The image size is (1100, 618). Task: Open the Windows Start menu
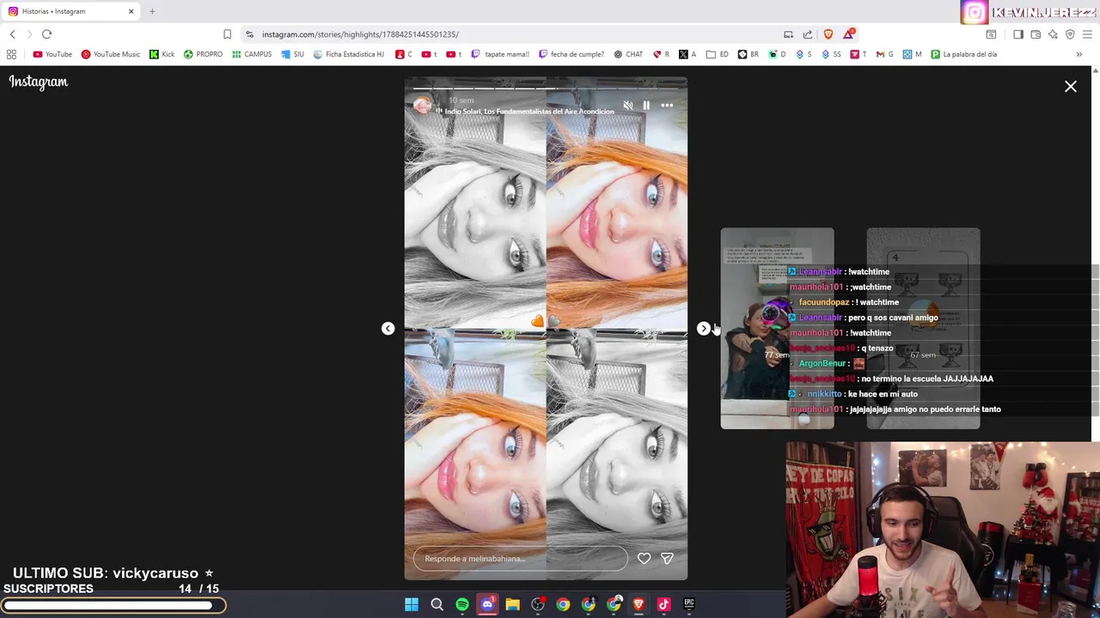(412, 604)
